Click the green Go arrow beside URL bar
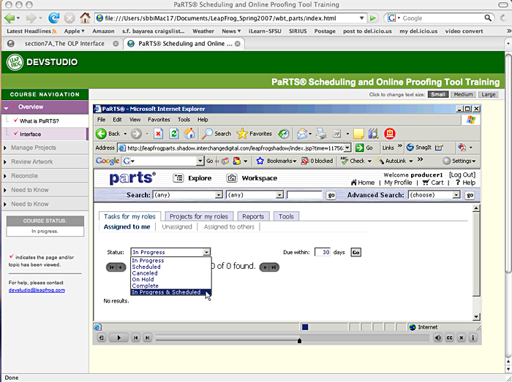Image resolution: width=512 pixels, height=382 pixels. click(372, 18)
